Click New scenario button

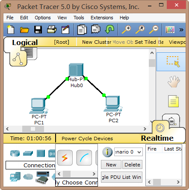coord(111,165)
